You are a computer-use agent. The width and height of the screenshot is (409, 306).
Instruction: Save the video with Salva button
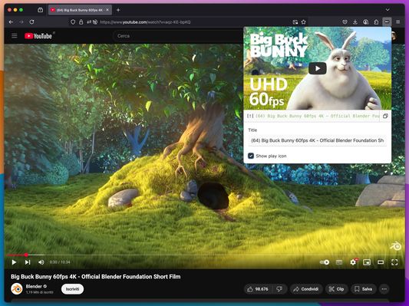(364, 289)
